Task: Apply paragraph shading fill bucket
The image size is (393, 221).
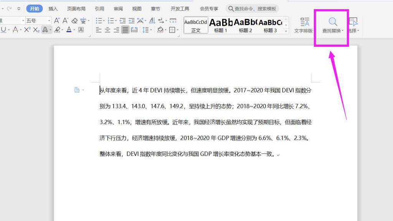Action: coord(160,30)
